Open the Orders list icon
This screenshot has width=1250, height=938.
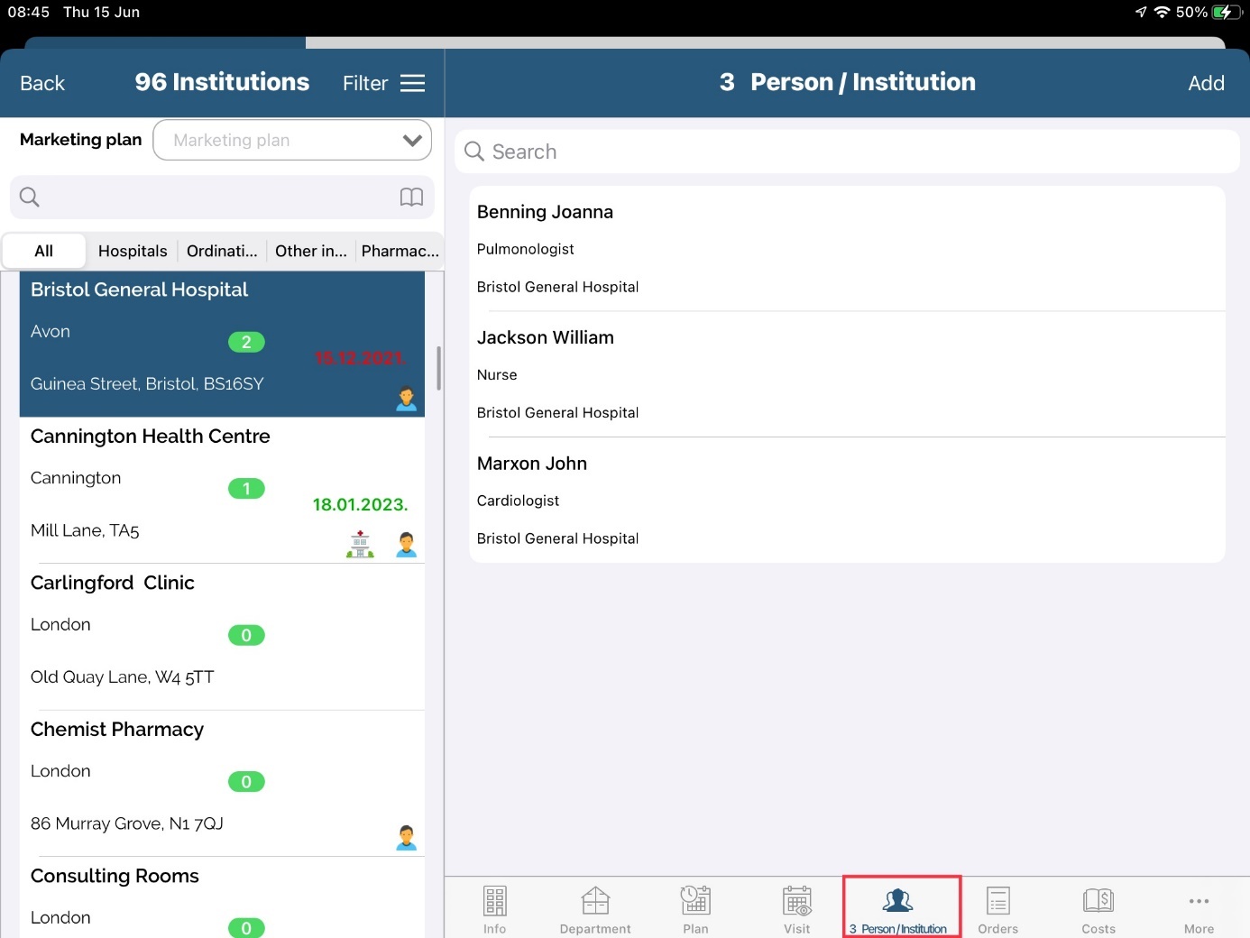997,902
